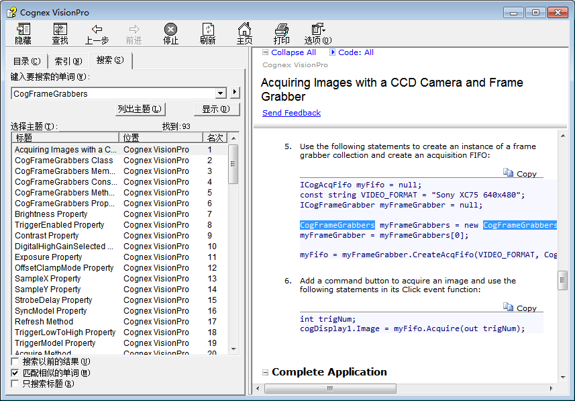Select CogFrameGrabbers Prop... result

(x=119, y=204)
